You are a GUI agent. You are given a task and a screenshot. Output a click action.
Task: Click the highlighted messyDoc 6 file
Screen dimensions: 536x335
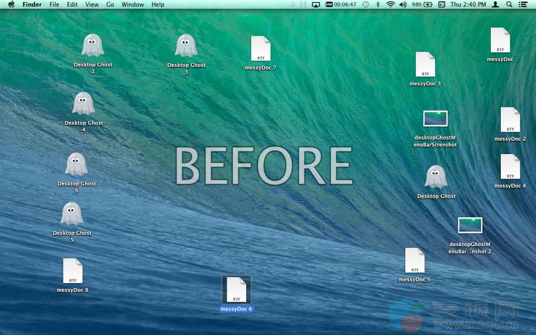click(236, 290)
